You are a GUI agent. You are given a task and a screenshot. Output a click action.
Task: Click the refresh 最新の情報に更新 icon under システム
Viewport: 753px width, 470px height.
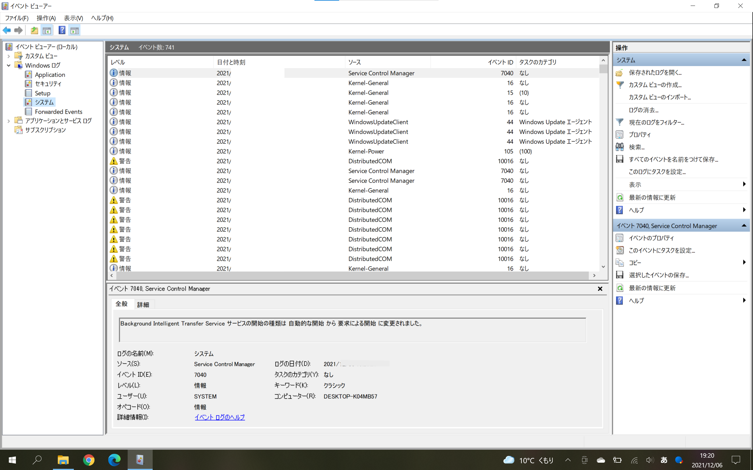click(x=619, y=198)
